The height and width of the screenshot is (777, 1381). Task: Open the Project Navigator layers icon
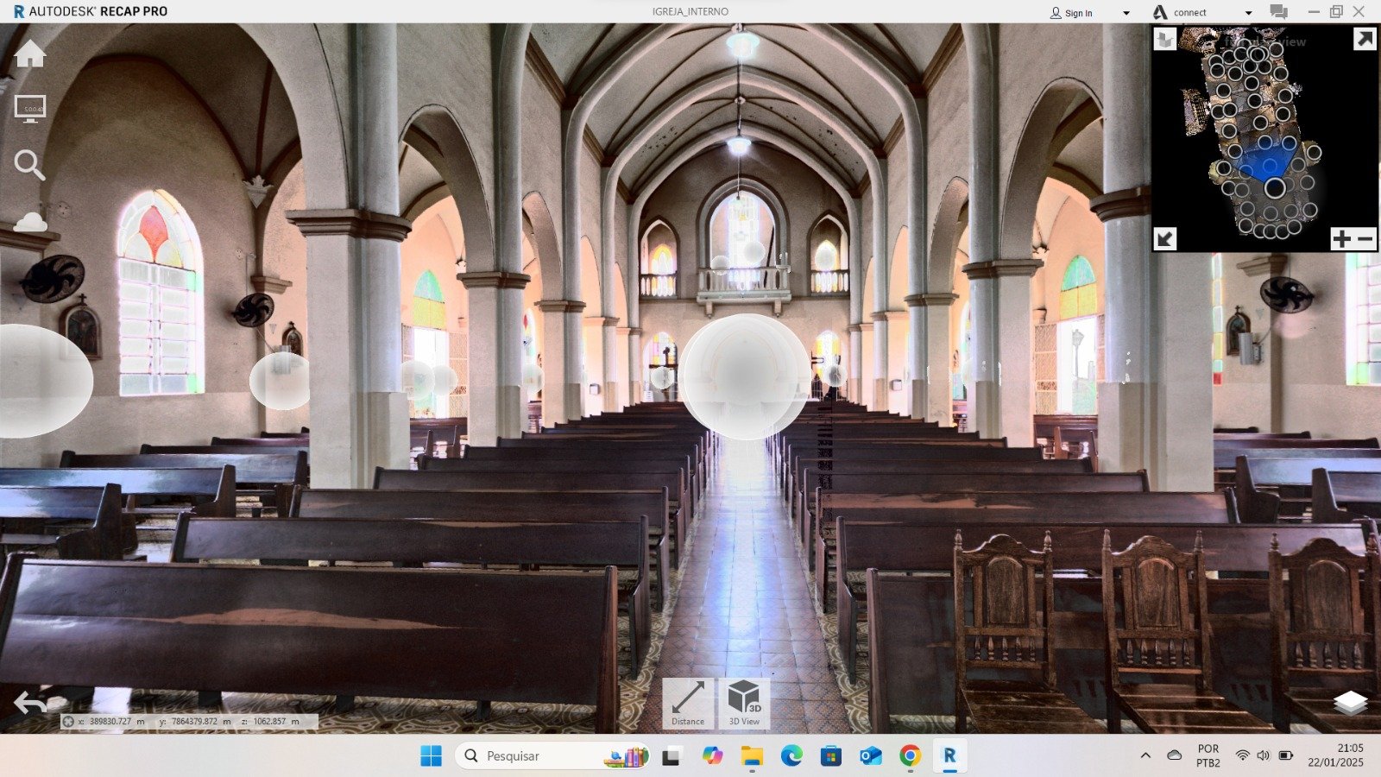click(x=1350, y=703)
